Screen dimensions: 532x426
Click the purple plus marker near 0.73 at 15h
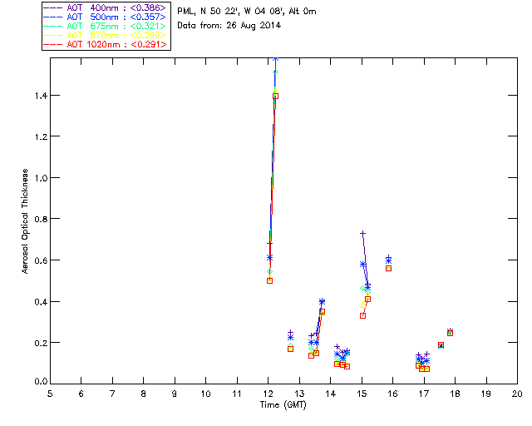[362, 233]
